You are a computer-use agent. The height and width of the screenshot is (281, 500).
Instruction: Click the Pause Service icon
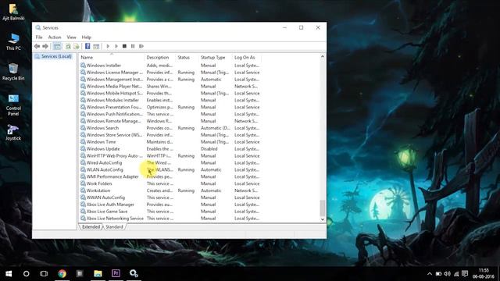(133, 46)
